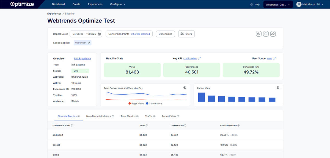Click the tallest first funnel bar
The height and width of the screenshot is (158, 330).
201,97
